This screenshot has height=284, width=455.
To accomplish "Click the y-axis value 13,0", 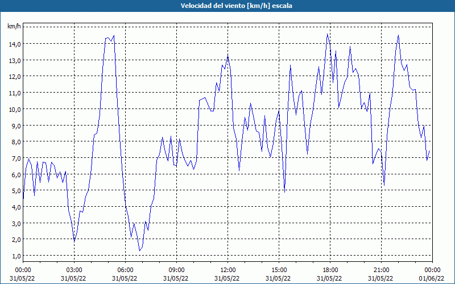I will [15, 61].
